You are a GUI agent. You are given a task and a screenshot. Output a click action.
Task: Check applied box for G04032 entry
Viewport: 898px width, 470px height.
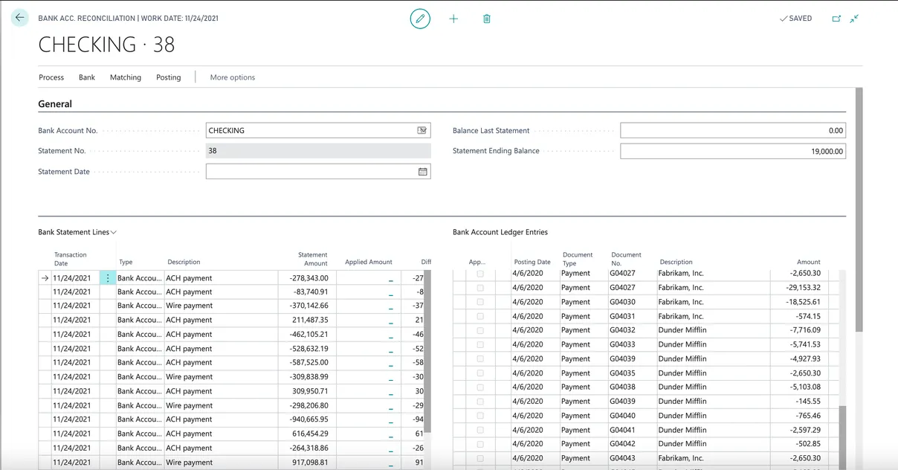pyautogui.click(x=480, y=330)
